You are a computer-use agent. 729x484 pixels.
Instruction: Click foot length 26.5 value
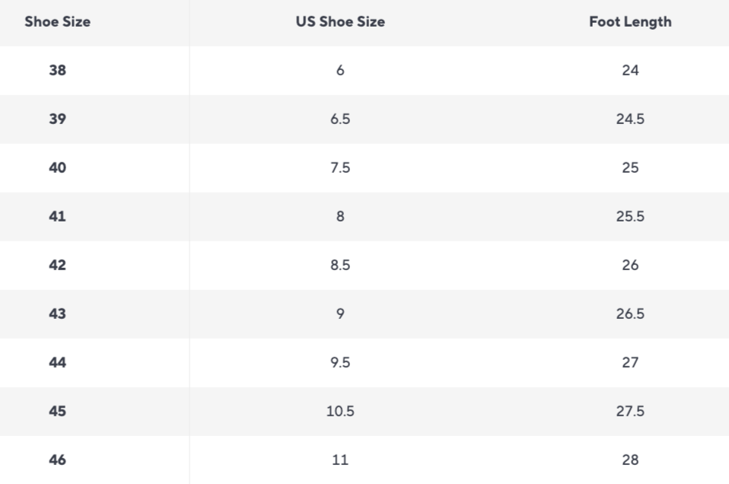(630, 314)
